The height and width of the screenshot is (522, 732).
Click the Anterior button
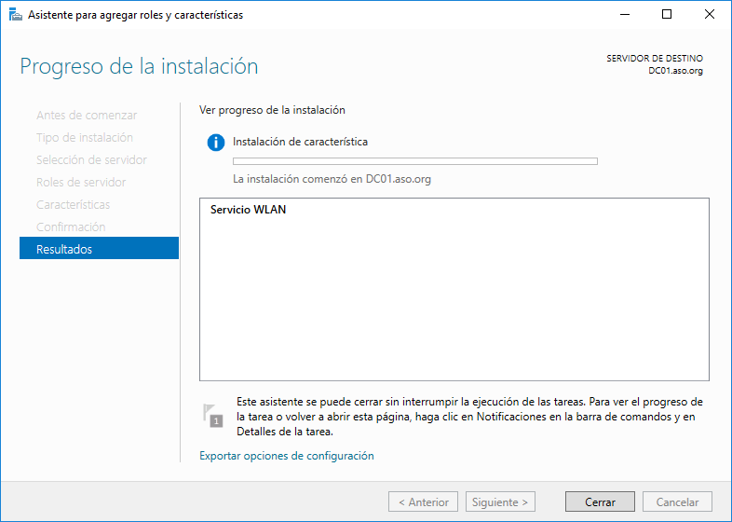click(424, 501)
